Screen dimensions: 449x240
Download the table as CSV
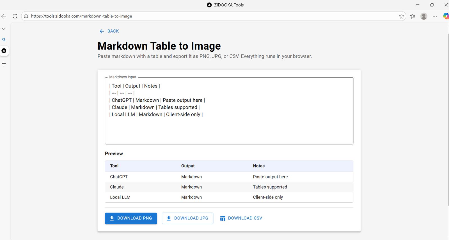click(x=241, y=218)
